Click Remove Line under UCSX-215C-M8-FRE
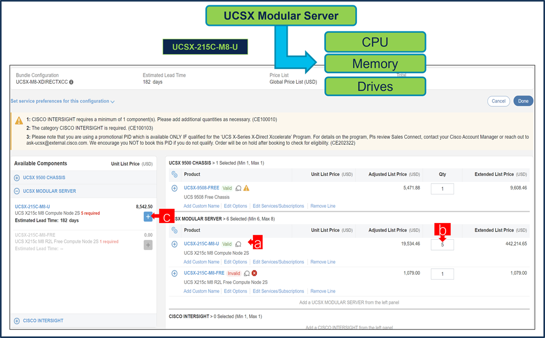This screenshot has height=338, width=545. pyautogui.click(x=323, y=292)
